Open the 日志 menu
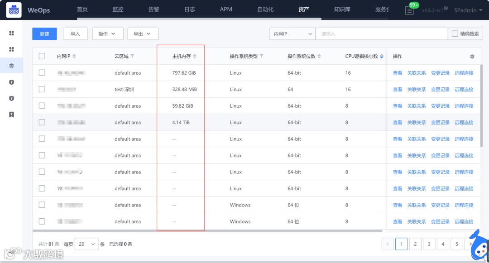Viewport: 489px width, 263px height. 190,10
